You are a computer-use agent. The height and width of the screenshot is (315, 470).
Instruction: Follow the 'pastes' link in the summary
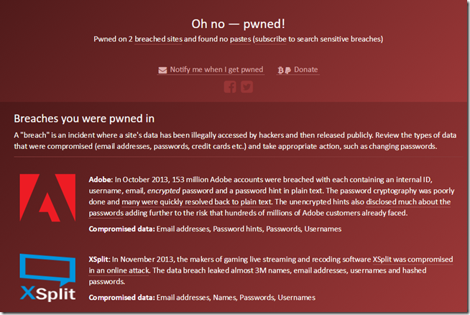tap(241, 39)
